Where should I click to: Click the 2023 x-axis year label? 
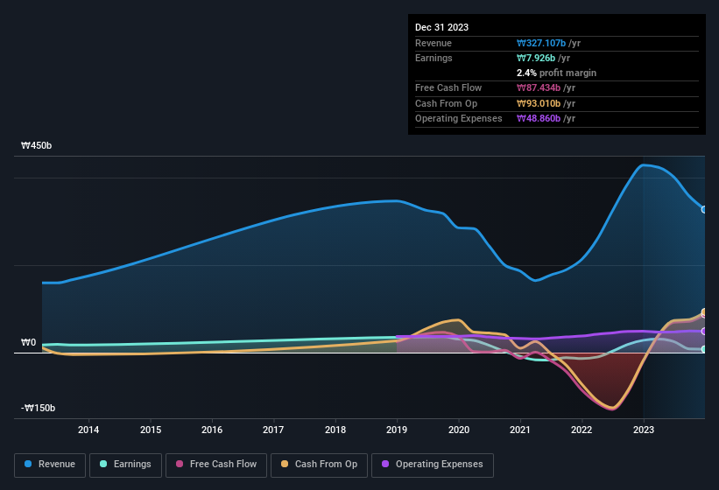pyautogui.click(x=644, y=430)
